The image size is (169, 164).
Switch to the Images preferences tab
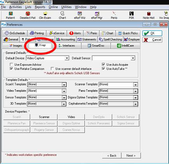pos(16,45)
